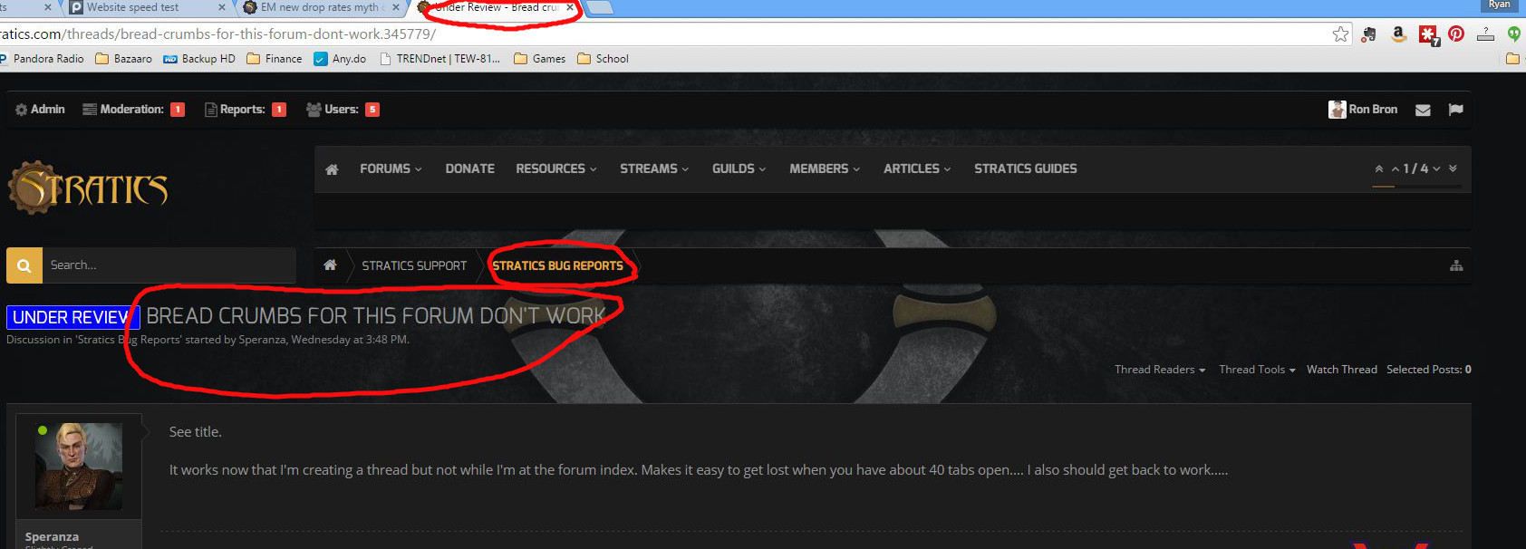
Task: Open a new browser tab
Action: point(601,8)
